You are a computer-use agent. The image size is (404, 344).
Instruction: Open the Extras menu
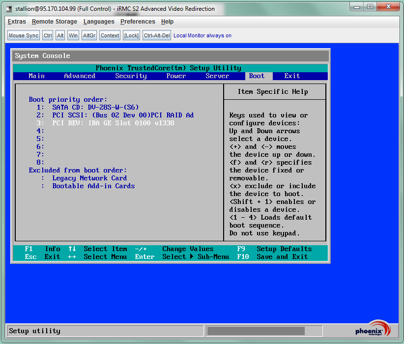(x=17, y=22)
